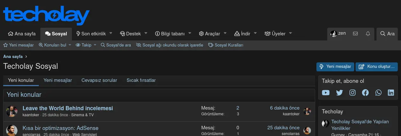
Task: Switch to the Yeni mesajlar content tab
Action: 58,80
